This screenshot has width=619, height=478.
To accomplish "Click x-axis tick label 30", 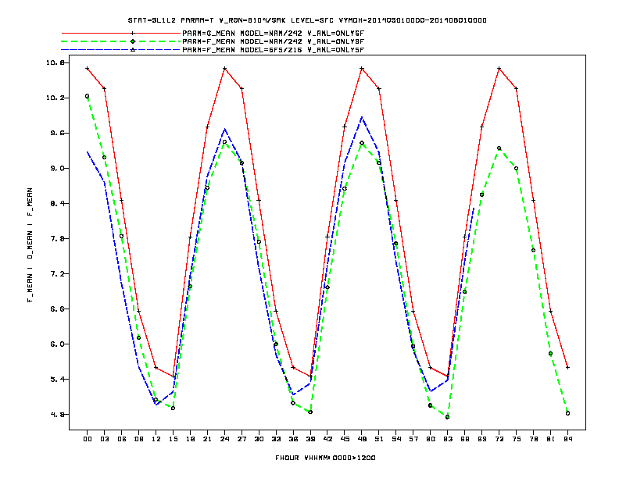I will point(259,439).
